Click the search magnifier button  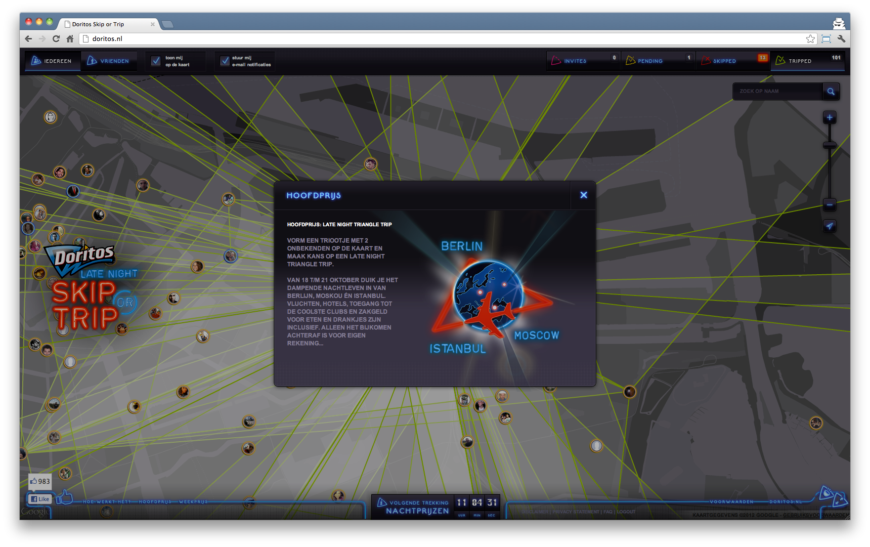point(831,91)
